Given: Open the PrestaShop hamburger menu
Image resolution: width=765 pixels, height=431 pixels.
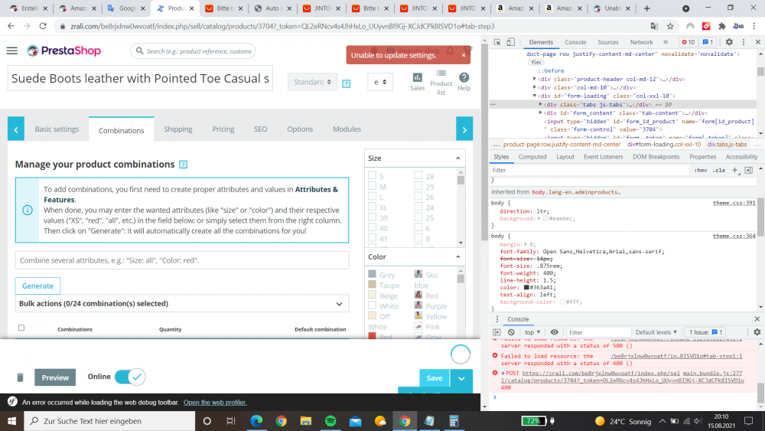Looking at the screenshot, I should pos(12,51).
